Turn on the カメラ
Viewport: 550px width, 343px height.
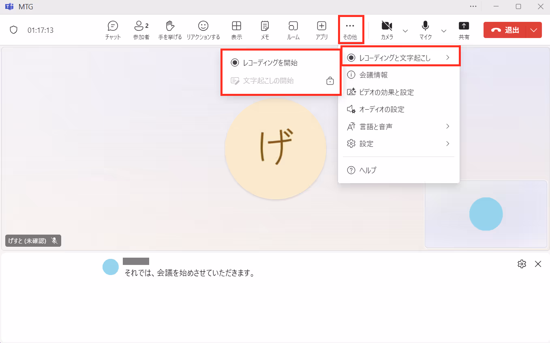coord(387,30)
